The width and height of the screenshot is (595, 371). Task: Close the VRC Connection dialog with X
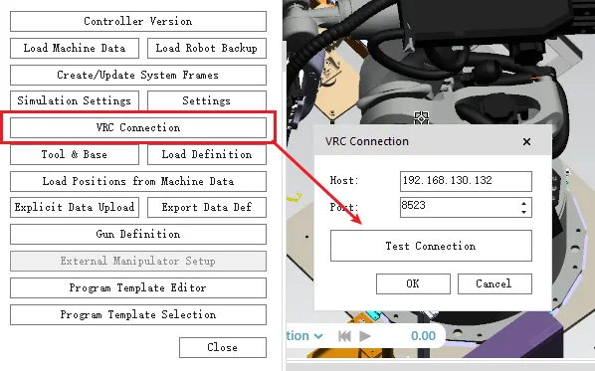[x=526, y=142]
